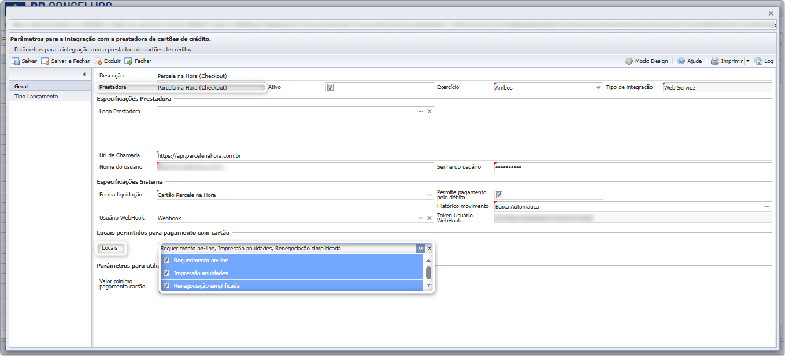Clear the Logo Prestadora field with X

(x=429, y=111)
